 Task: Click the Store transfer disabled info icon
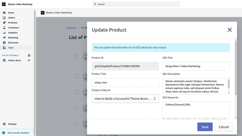pos(4,133)
